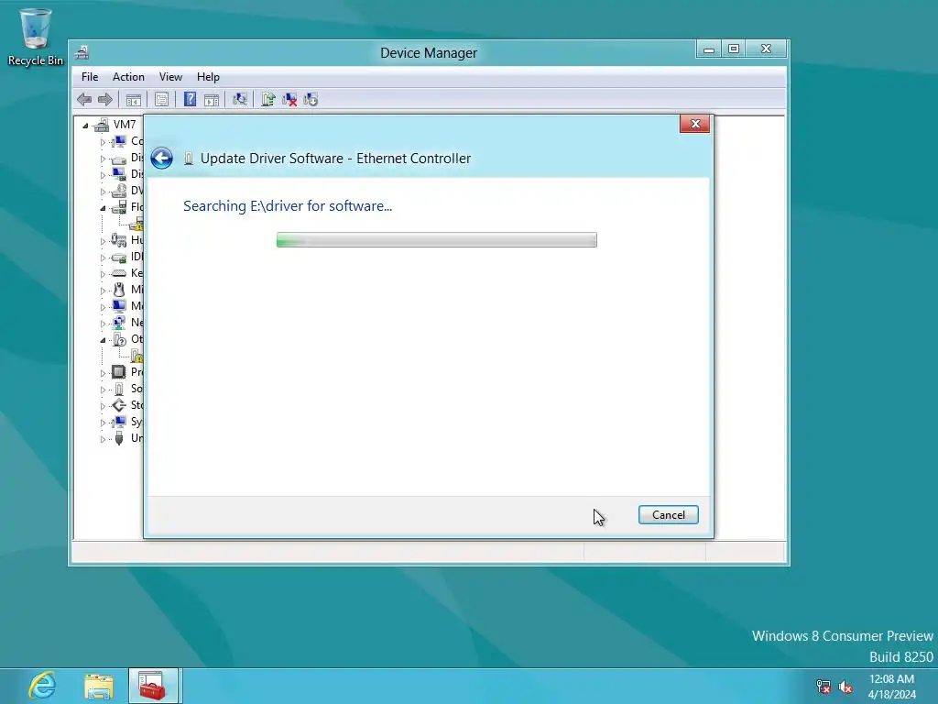The height and width of the screenshot is (704, 938).
Task: Toggle the Show/Hide Action Pane toolbar icon
Action: [x=212, y=99]
